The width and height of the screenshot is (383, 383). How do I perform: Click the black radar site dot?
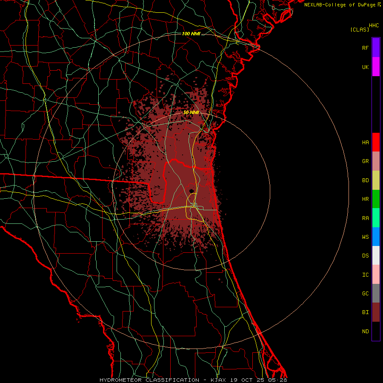191,191
